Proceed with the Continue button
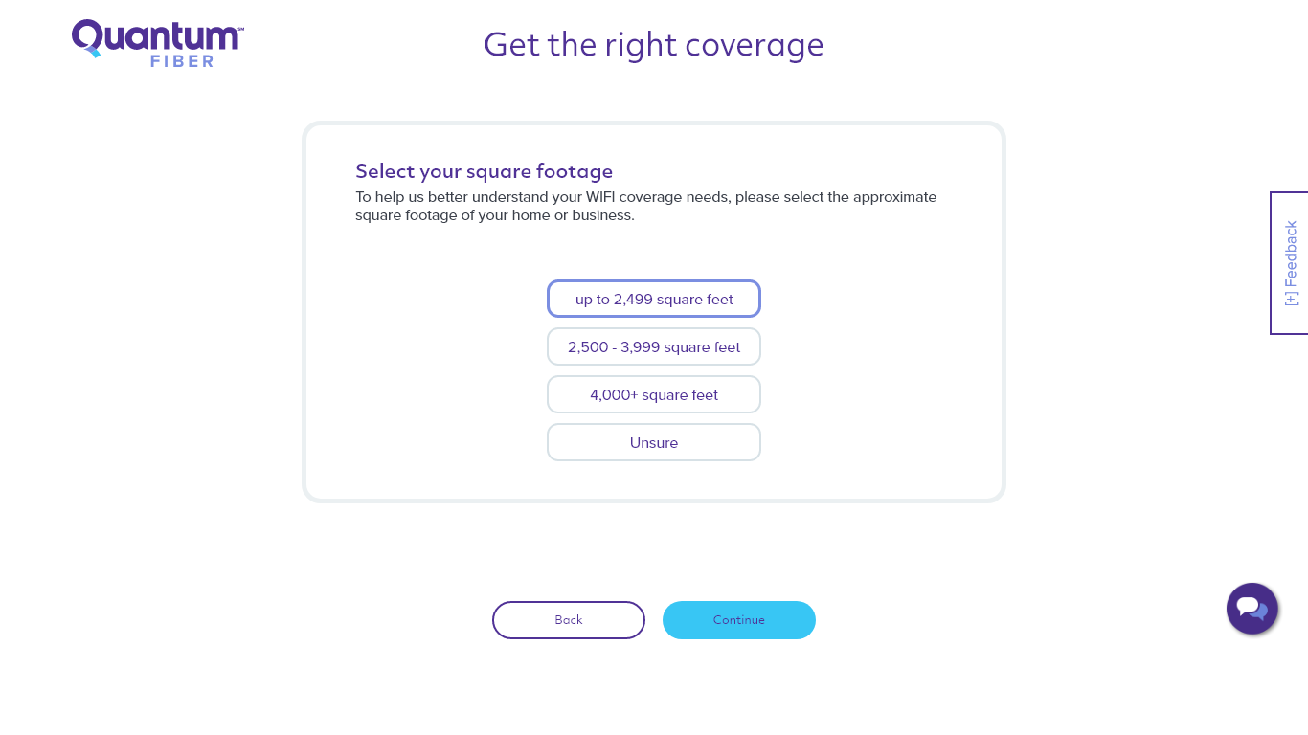 click(x=739, y=620)
